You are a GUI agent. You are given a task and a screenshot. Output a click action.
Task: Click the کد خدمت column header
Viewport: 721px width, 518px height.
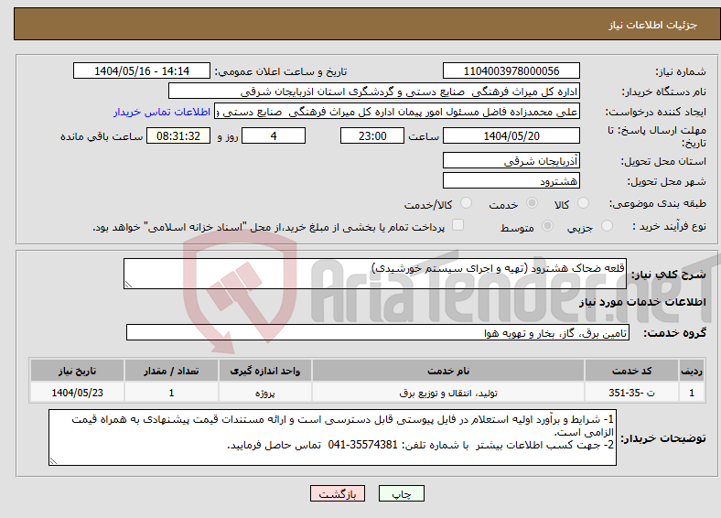[x=632, y=371]
